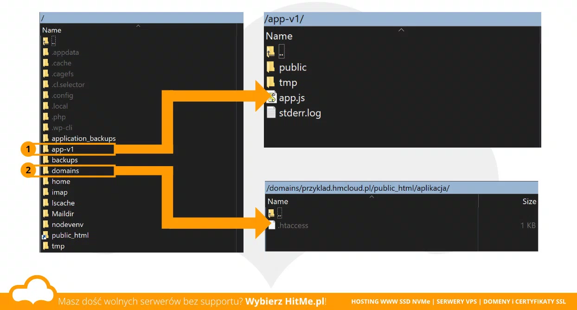
Task: Open the .cache folder icon
Action: (x=45, y=63)
